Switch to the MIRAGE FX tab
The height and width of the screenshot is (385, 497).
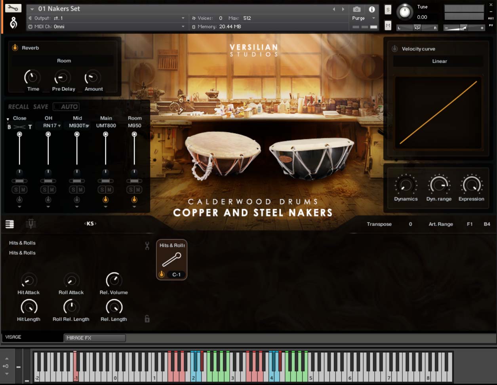point(95,338)
